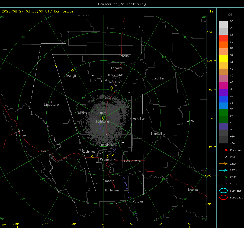Click yellow diamond marker near RockyMH
This screenshot has width=244, height=228.
click(x=72, y=71)
